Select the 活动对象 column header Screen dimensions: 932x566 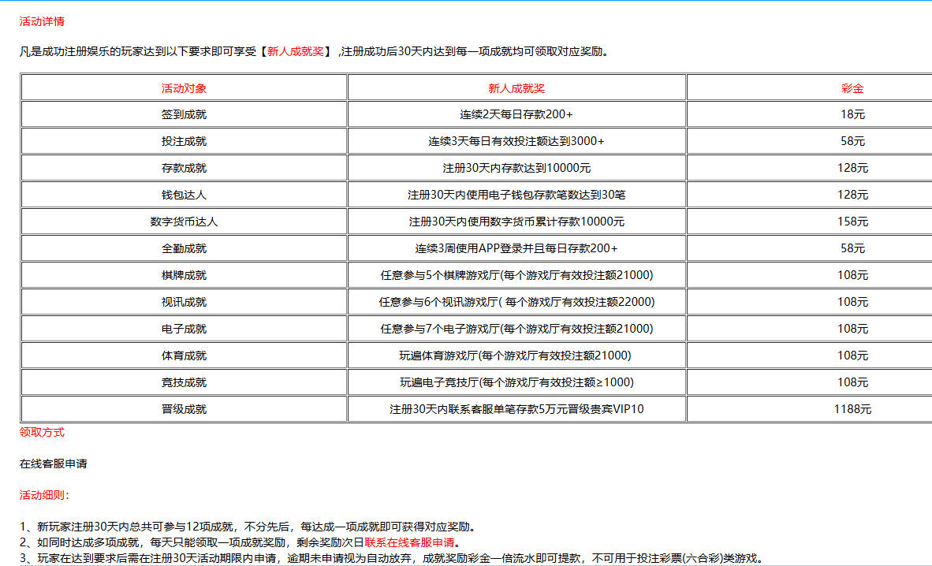184,88
